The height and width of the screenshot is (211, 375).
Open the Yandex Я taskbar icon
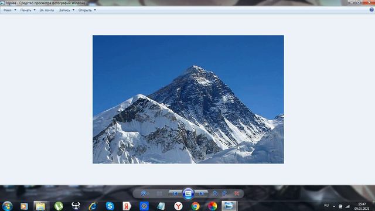pyautogui.click(x=127, y=206)
